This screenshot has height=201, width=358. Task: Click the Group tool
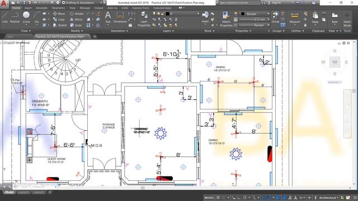[x=275, y=17]
